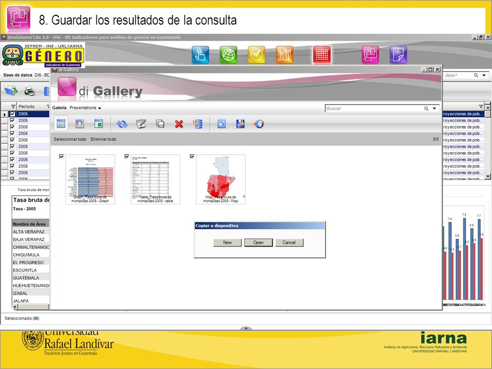
Task: Open the Graph tasa bruta de mortalidad thumbnail
Action: 90,179
